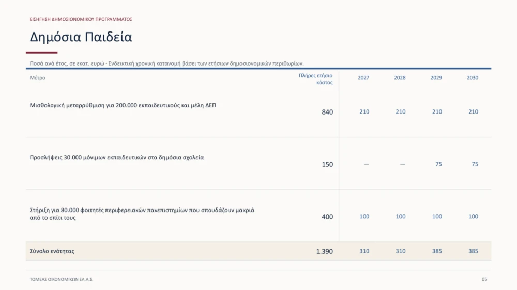Click 100 under 2028 in Στήριξη row
The image size is (517, 290).
click(x=401, y=217)
